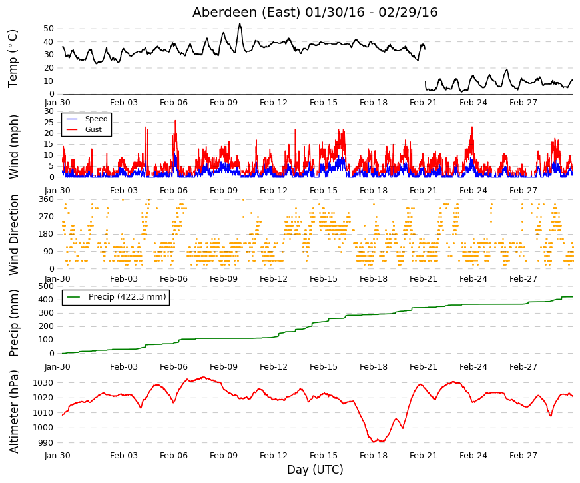Click the Gust legend label
580x483 pixels.
(93, 129)
